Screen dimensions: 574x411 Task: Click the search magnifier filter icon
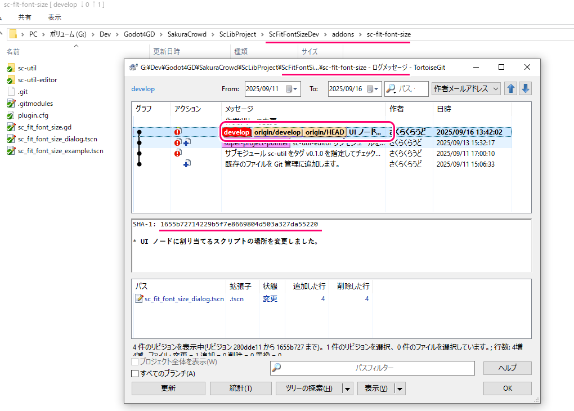coord(391,89)
